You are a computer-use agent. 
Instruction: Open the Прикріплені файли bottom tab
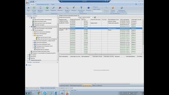[87, 85]
